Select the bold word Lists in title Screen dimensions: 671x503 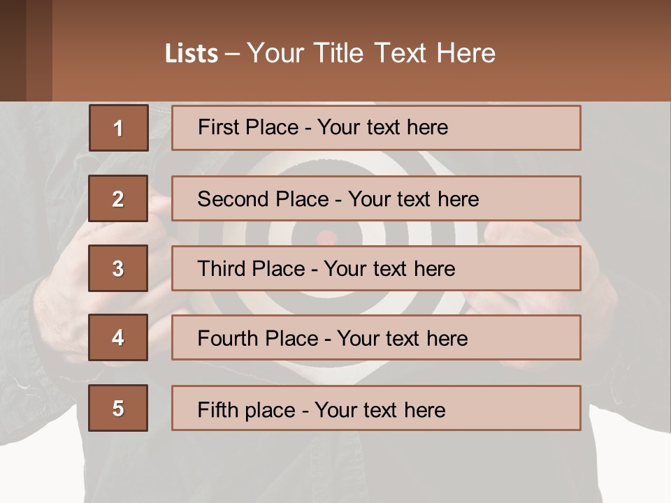[192, 54]
